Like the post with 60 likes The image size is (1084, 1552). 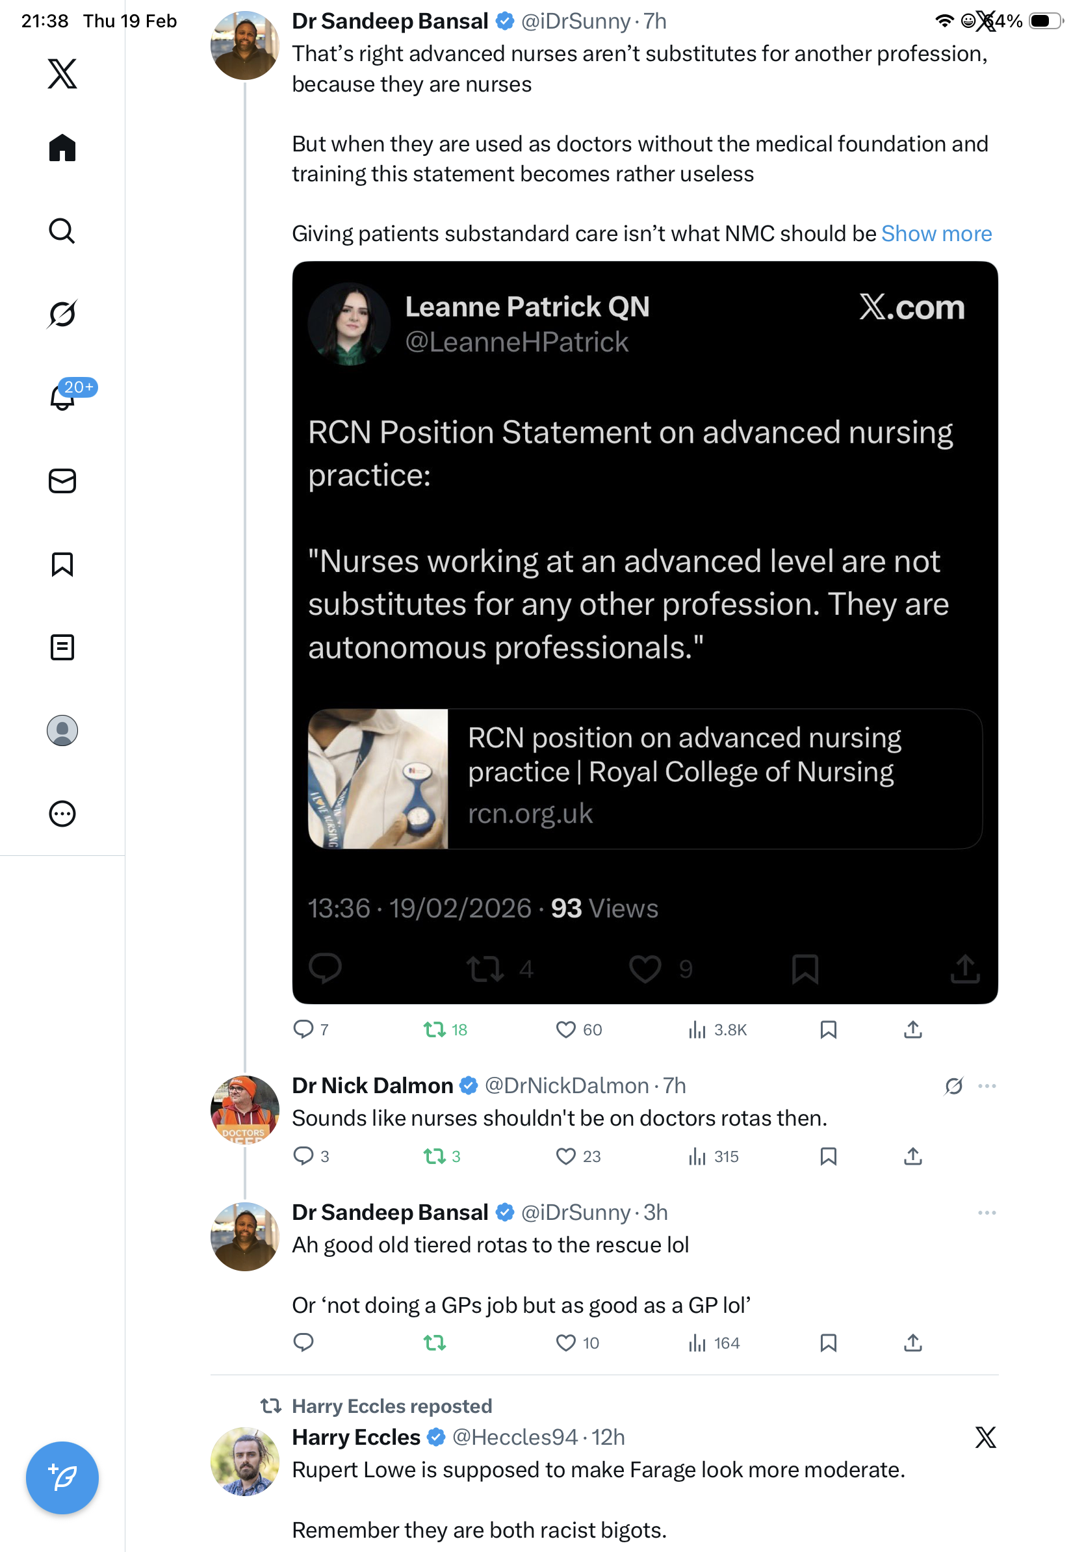[x=565, y=1029]
